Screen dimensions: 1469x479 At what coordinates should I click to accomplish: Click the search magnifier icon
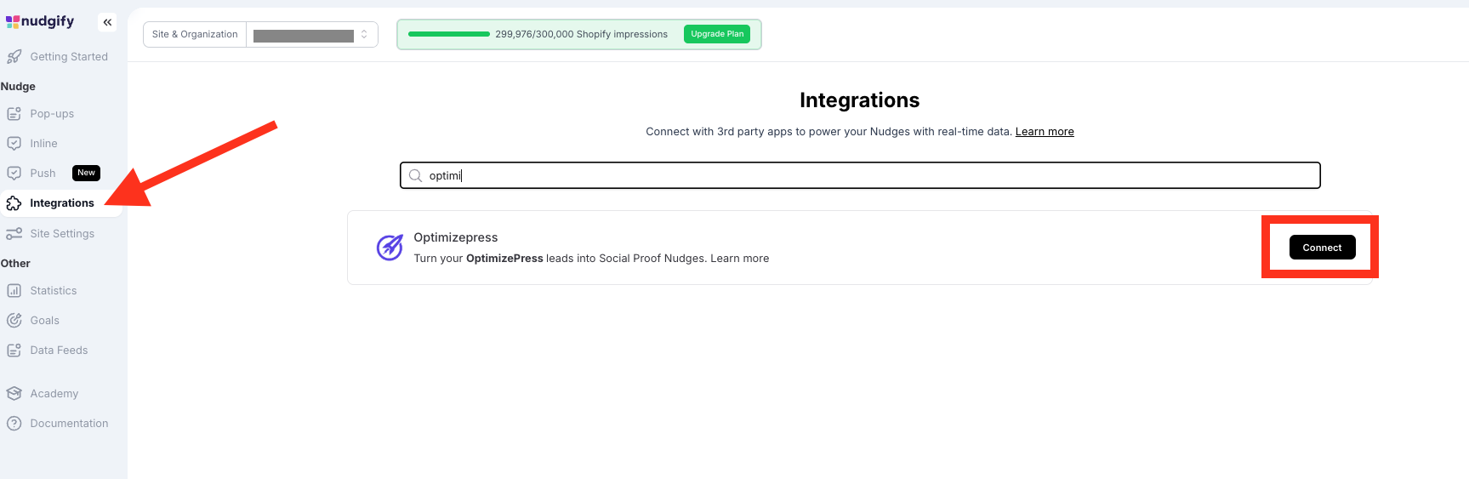coord(415,175)
